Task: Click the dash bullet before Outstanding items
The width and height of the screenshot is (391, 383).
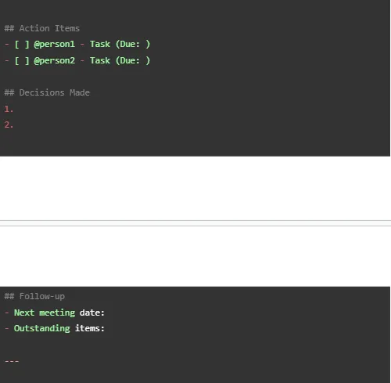Action: [7, 328]
